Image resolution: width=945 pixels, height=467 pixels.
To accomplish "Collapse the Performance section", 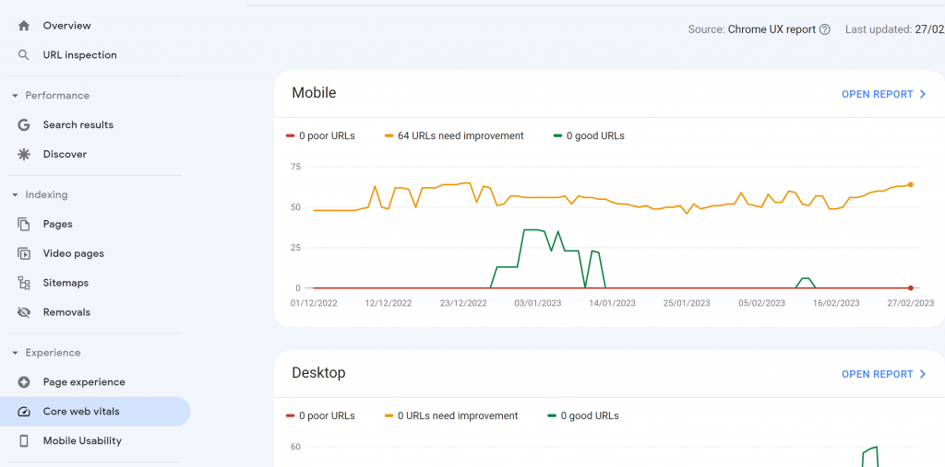I will coord(15,96).
